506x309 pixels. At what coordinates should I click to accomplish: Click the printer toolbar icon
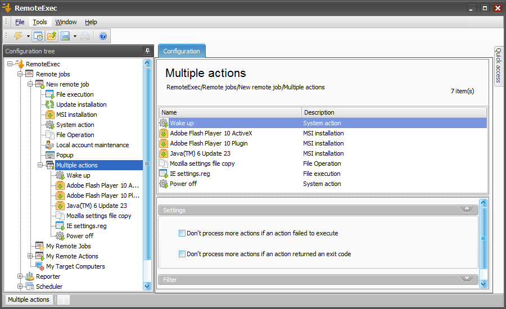click(85, 36)
